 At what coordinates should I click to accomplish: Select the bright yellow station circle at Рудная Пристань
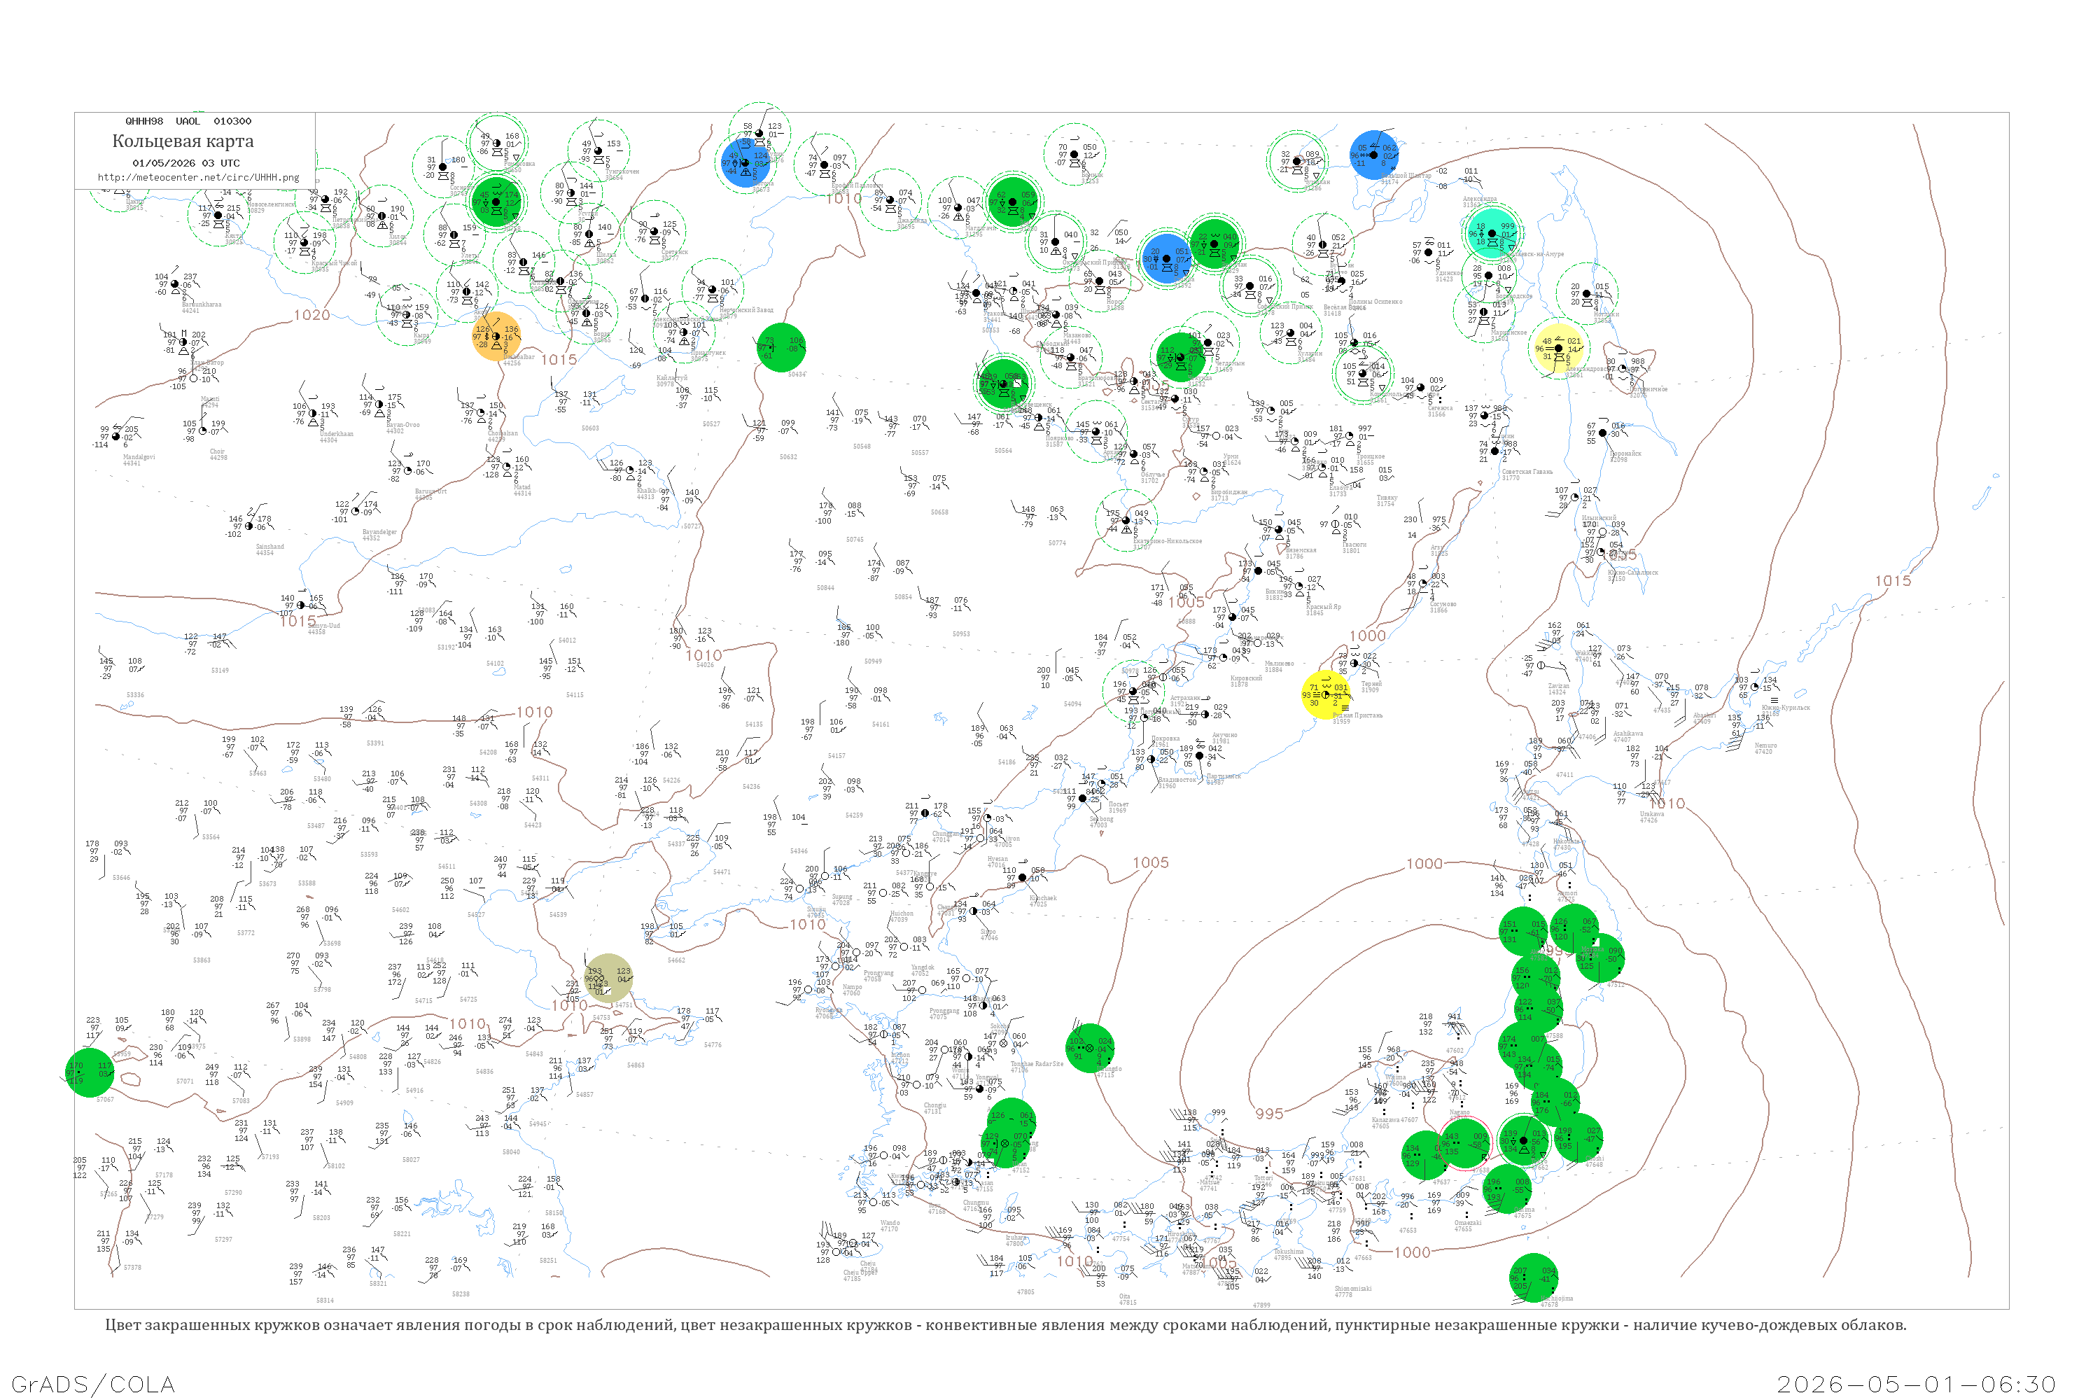tap(1326, 694)
